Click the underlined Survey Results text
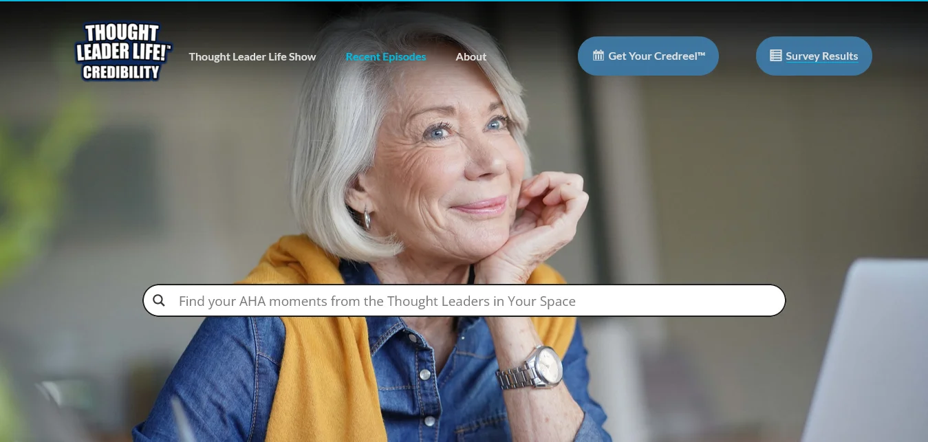This screenshot has height=442, width=928. click(822, 56)
